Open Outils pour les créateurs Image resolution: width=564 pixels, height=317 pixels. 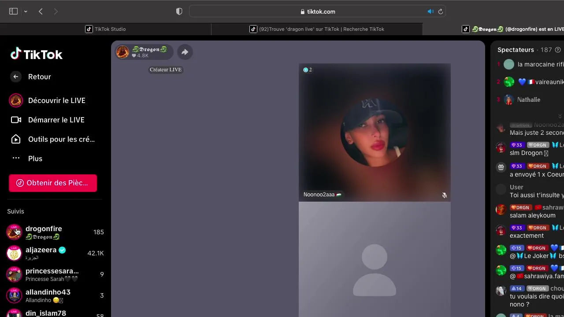53,139
